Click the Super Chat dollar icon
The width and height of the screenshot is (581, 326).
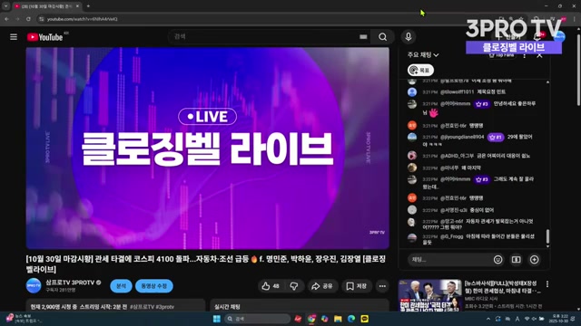coord(517,260)
